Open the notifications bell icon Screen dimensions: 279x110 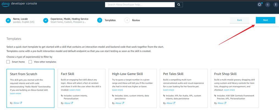tap(259, 5)
